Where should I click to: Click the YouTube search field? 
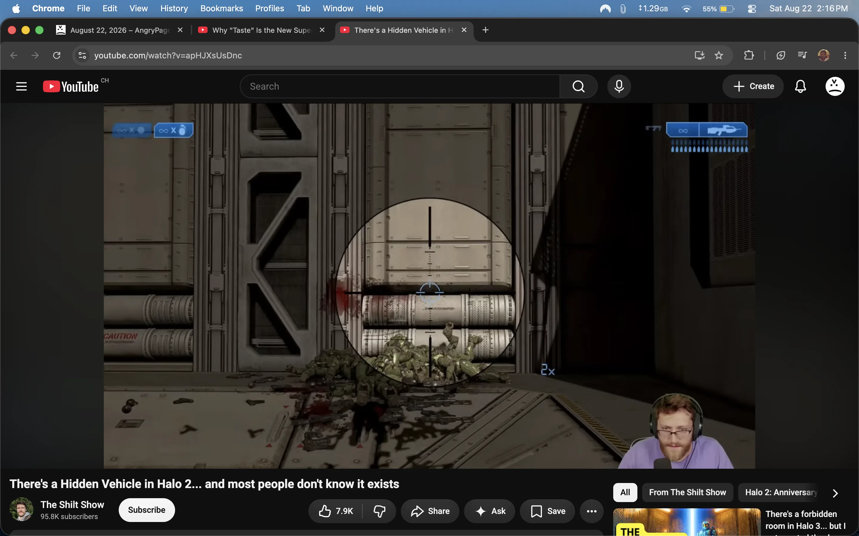pyautogui.click(x=400, y=86)
